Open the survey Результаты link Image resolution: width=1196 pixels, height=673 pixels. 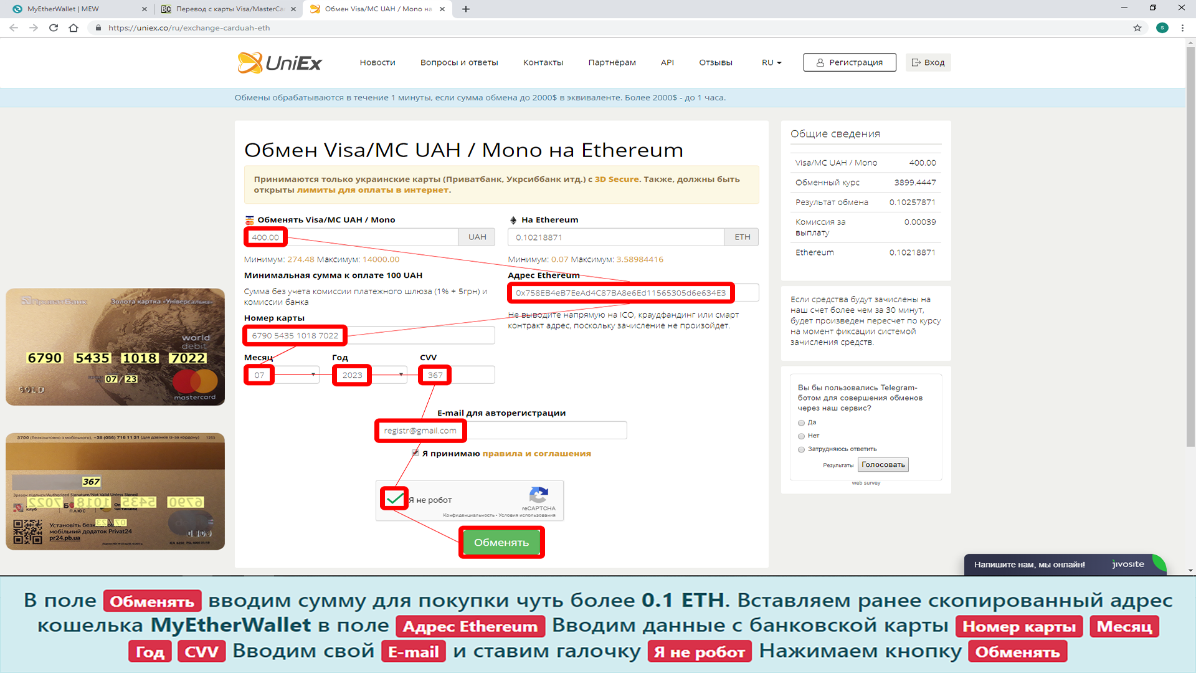[838, 465]
